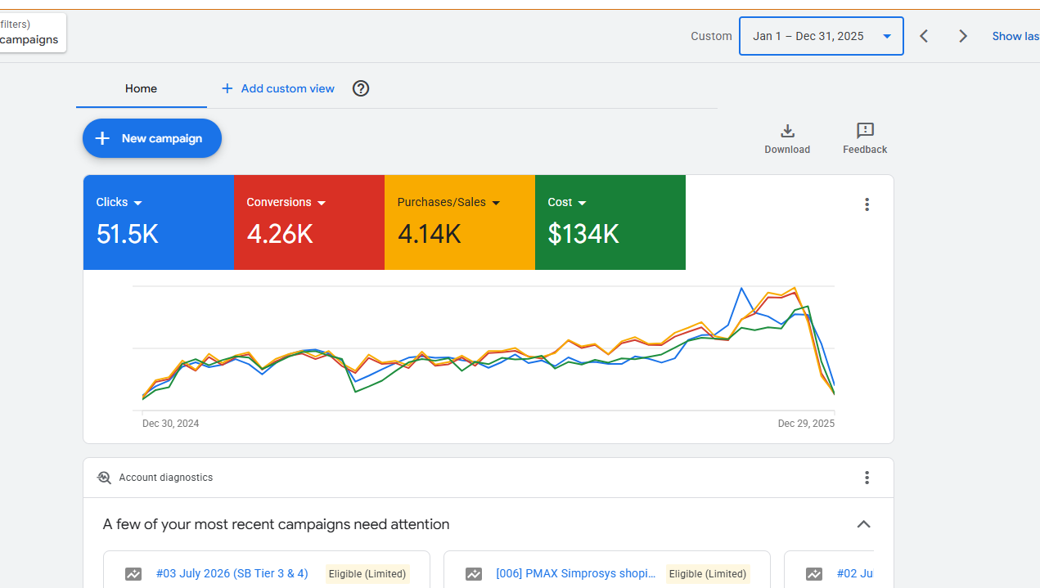Open the Purchases/Sales metric dropdown

[x=496, y=203]
